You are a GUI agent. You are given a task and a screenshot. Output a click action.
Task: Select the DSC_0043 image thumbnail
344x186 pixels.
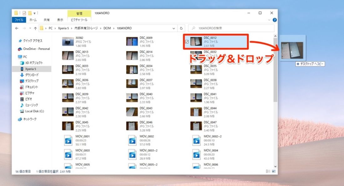pos(132,112)
